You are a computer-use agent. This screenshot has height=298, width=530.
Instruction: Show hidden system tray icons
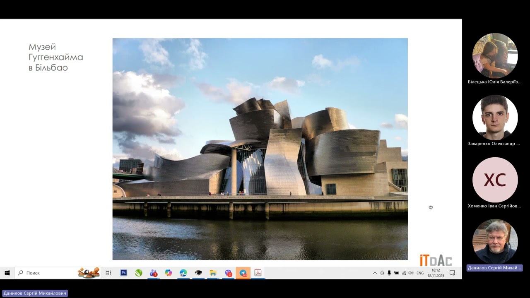click(375, 273)
